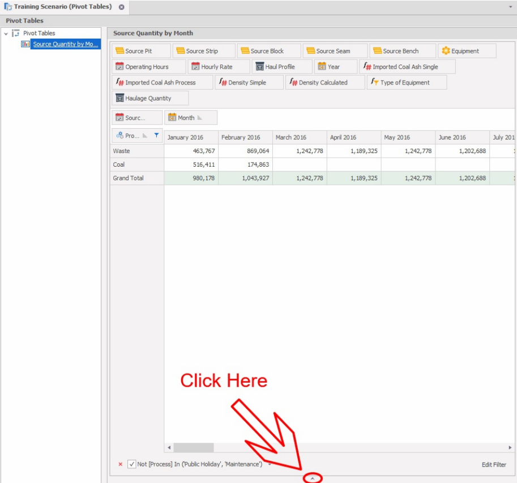Image resolution: width=517 pixels, height=483 pixels.
Task: Open dropdown arrow beside filter expression
Action: click(x=270, y=464)
